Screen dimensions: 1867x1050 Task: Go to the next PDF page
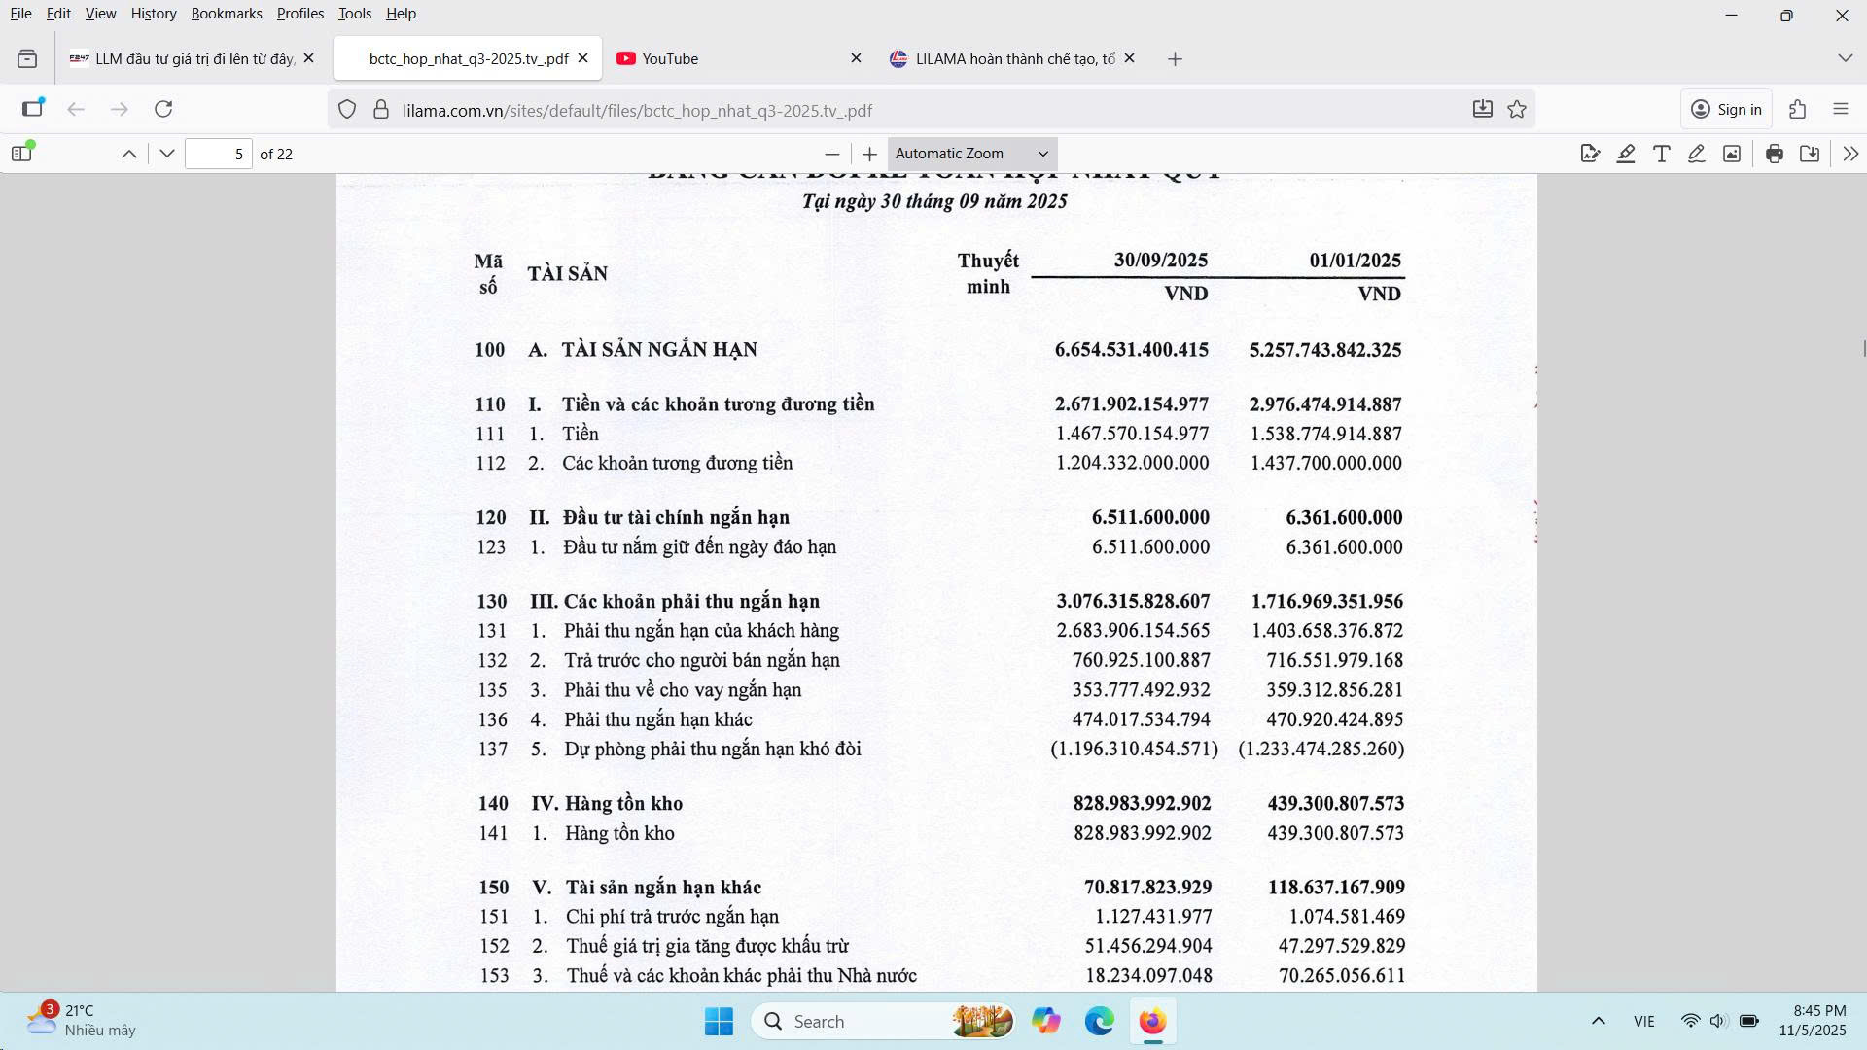coord(167,154)
